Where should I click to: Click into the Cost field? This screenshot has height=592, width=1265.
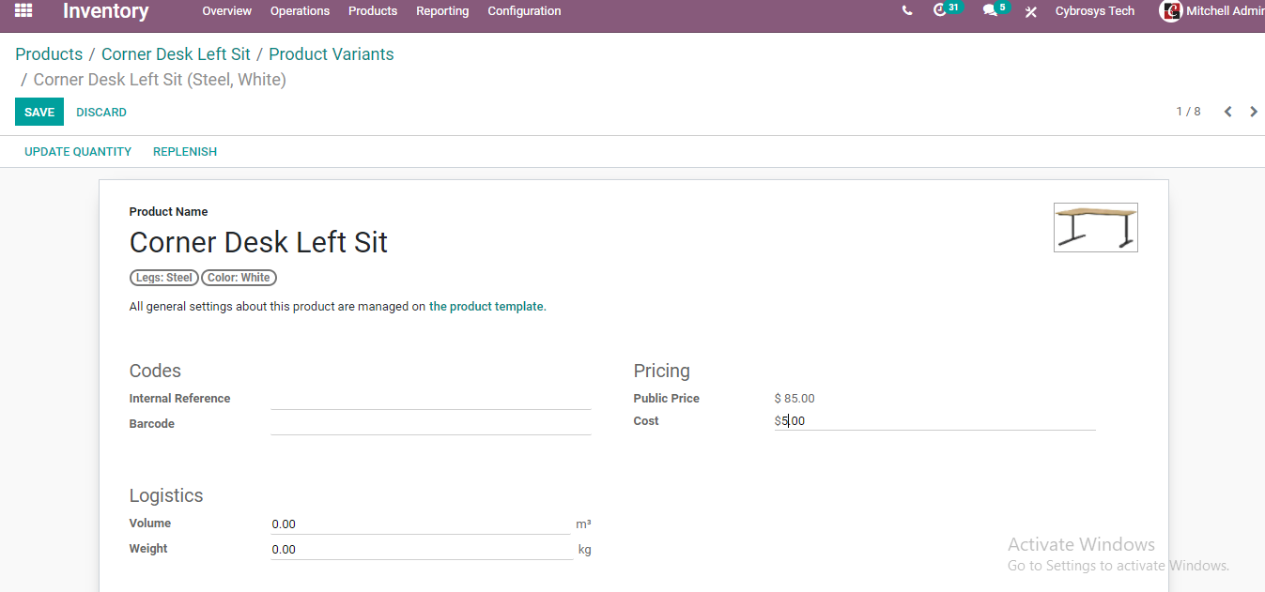[x=934, y=421]
